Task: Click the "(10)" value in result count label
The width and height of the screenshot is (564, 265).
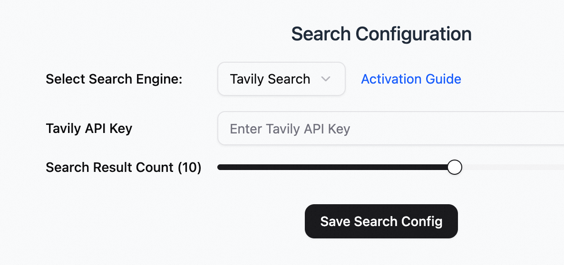Action: click(x=189, y=168)
